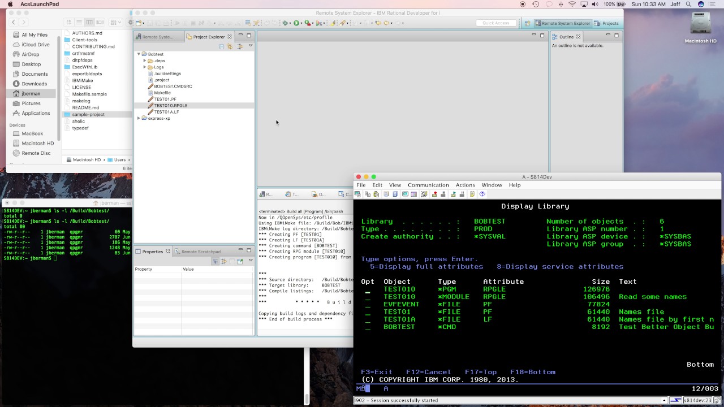Switch to i Projects perspective
Viewport: 724px width, 407px height.
(606, 23)
